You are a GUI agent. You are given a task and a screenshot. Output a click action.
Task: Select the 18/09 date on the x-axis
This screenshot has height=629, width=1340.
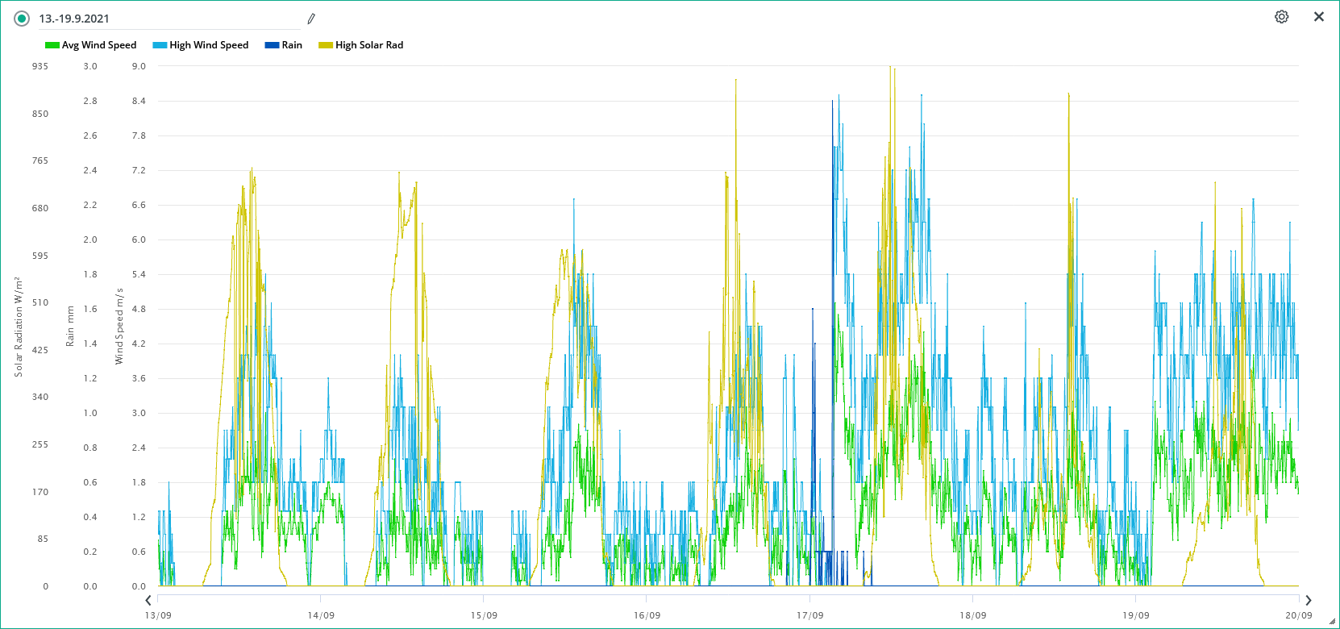(972, 615)
